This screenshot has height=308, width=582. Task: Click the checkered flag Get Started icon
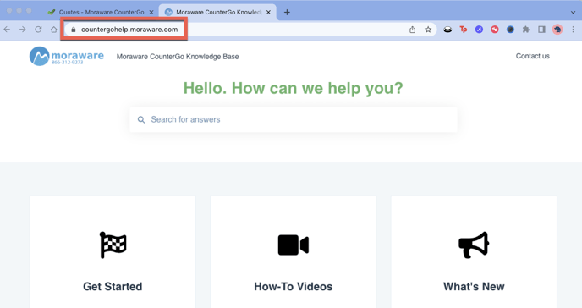click(x=113, y=245)
